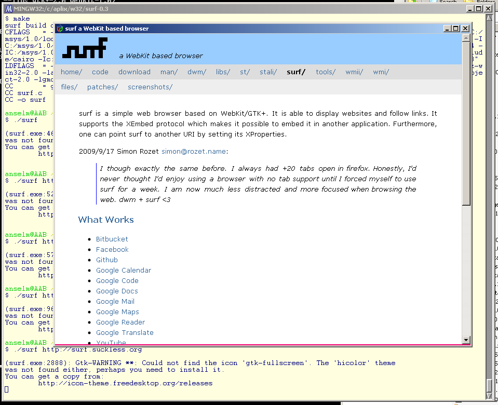498x405 pixels.
Task: Minimize the surf browser window
Action: coord(448,29)
